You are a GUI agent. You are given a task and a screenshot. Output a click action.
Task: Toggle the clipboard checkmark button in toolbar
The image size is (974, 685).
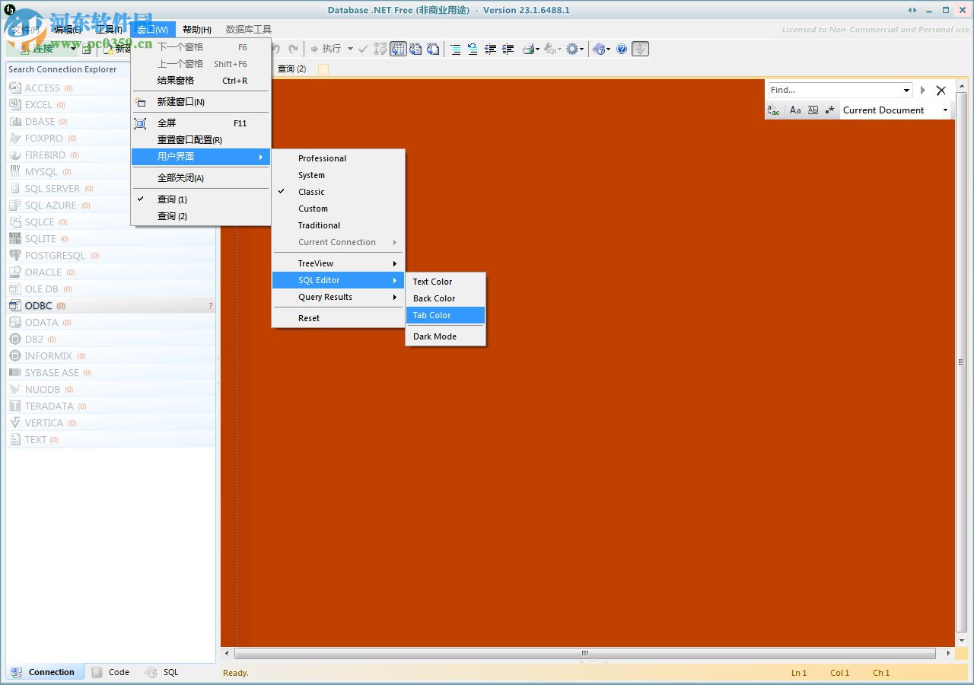coord(640,49)
